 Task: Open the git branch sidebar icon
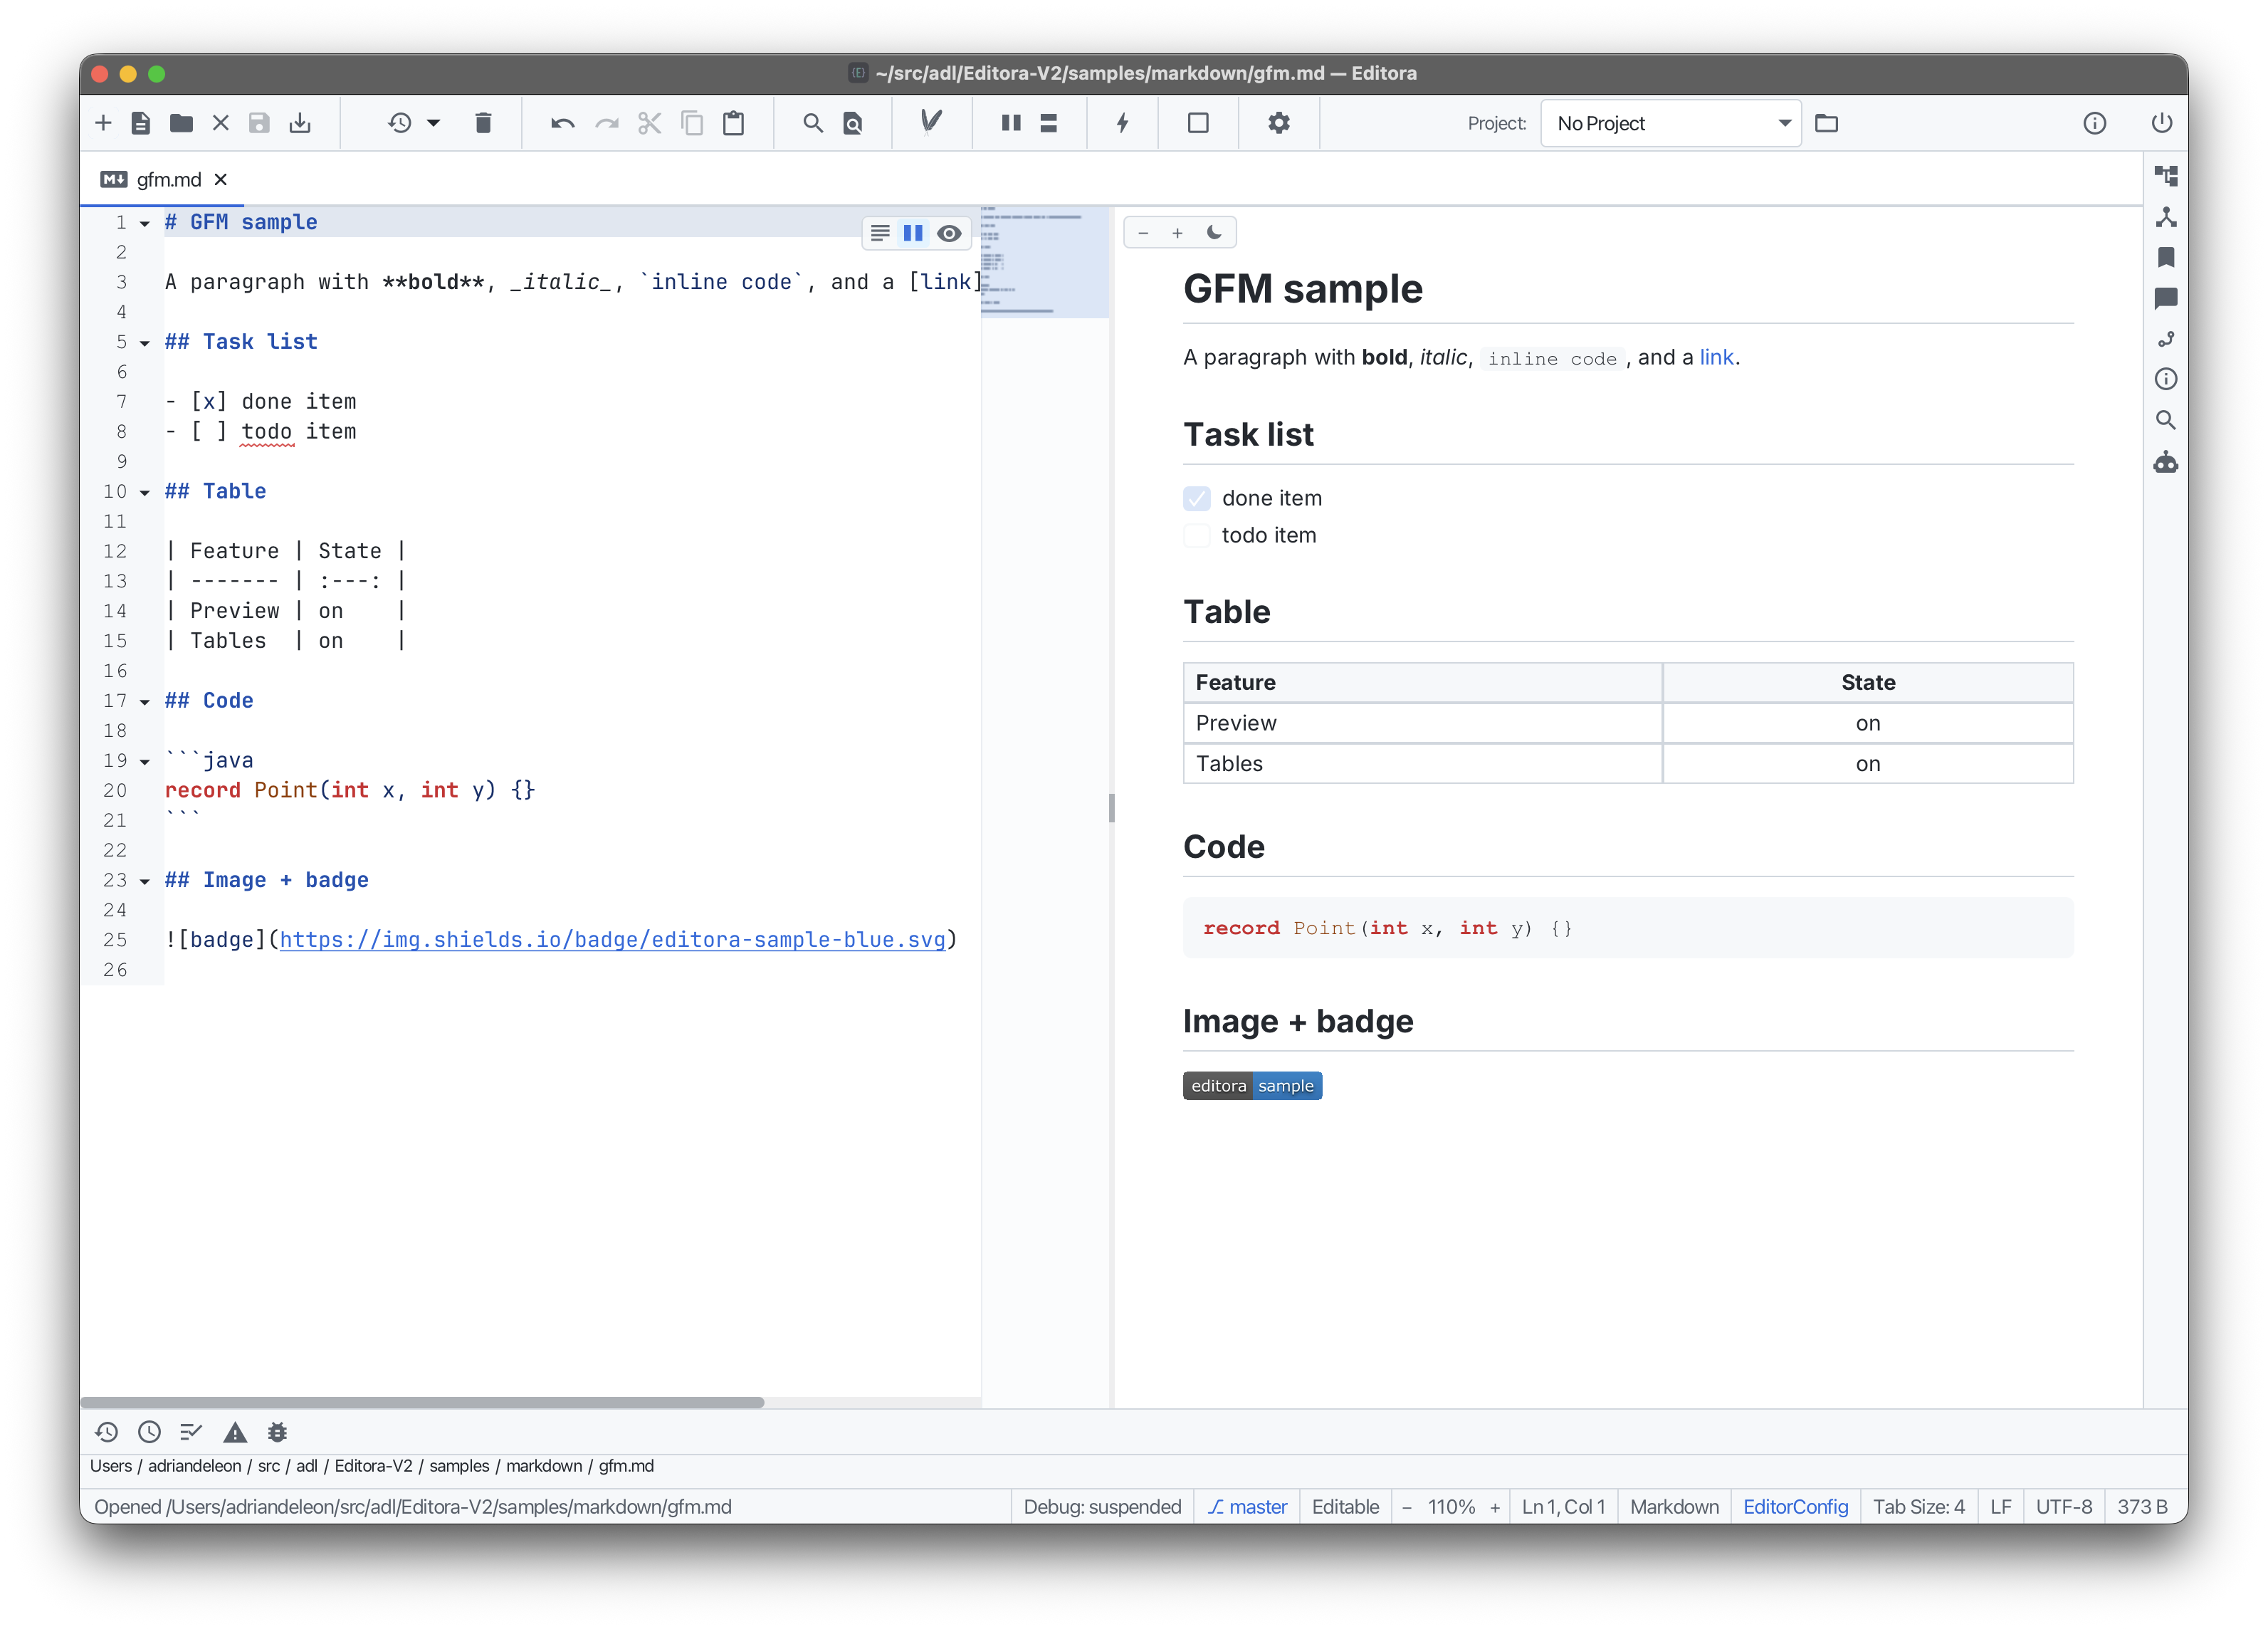click(2166, 339)
